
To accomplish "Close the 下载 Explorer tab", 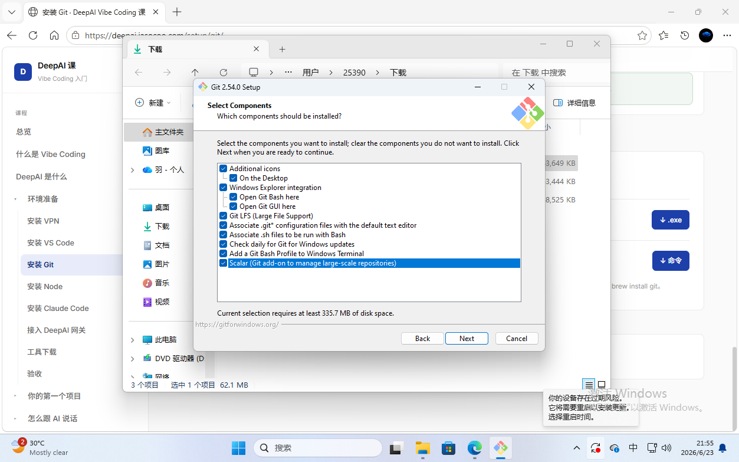I will point(256,49).
